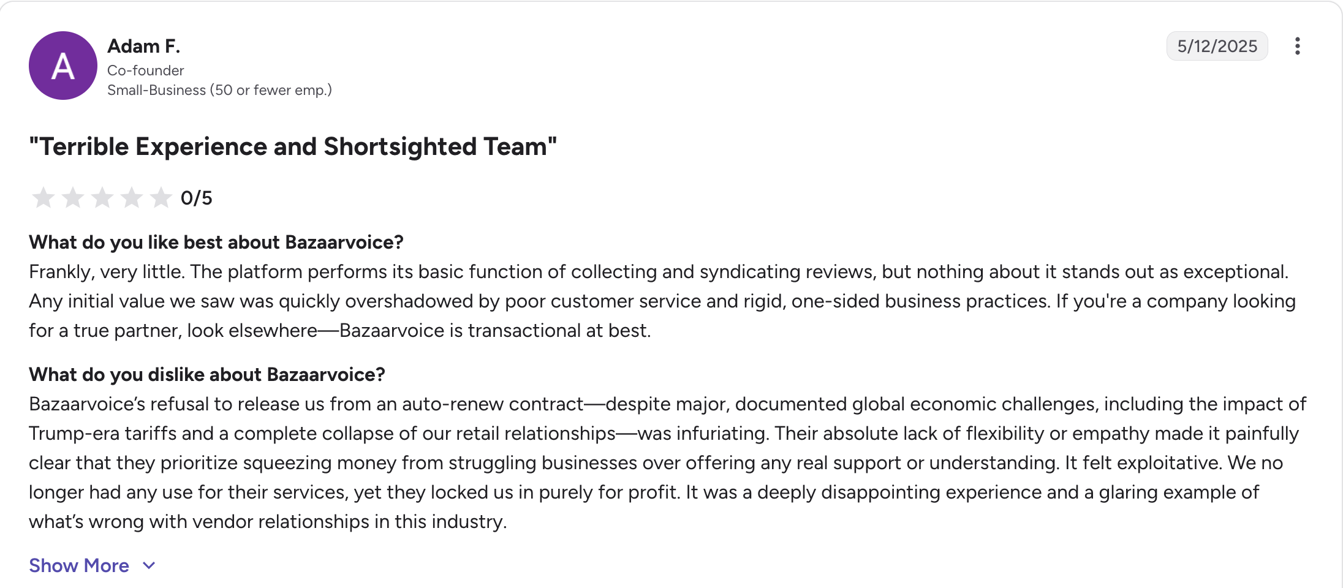Click the purple 'A' avatar circle
Viewport: 1343px width, 588px height.
click(63, 66)
